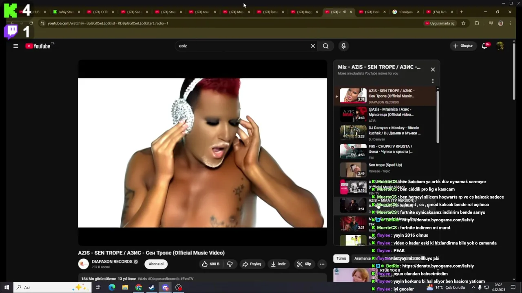Open more actions ellipsis under video
The image size is (522, 293).
(x=322, y=264)
